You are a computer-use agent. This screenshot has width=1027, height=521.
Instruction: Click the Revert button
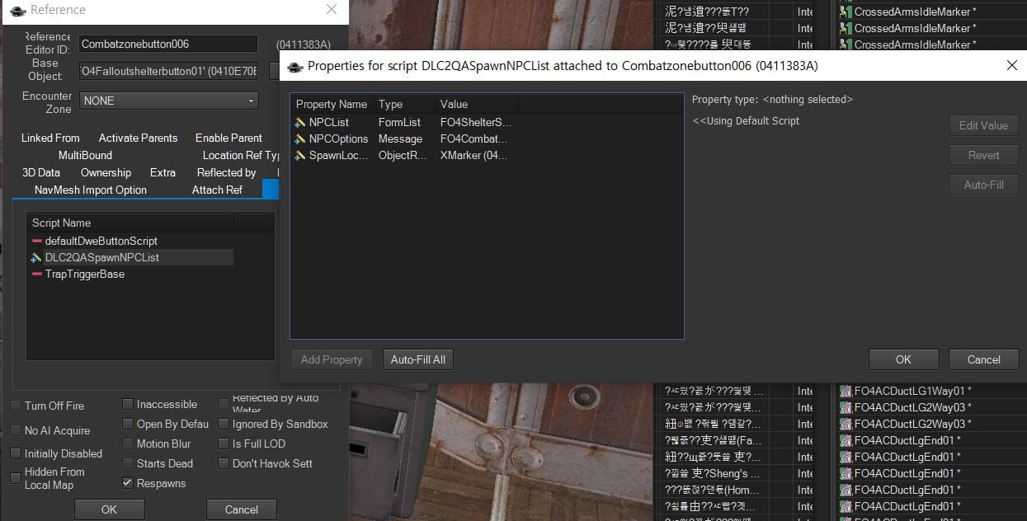tap(983, 155)
